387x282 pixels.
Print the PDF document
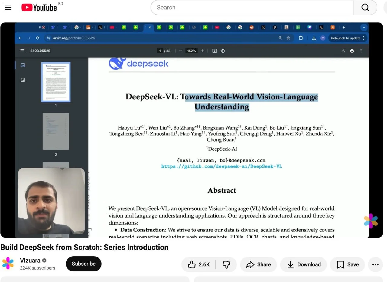(x=352, y=51)
